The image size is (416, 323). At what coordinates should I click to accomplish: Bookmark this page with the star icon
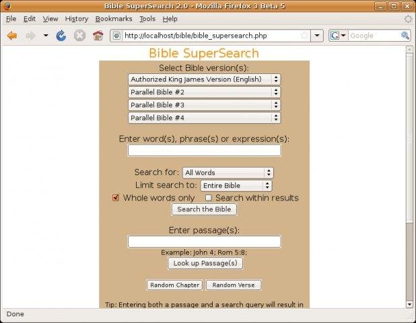tap(305, 36)
